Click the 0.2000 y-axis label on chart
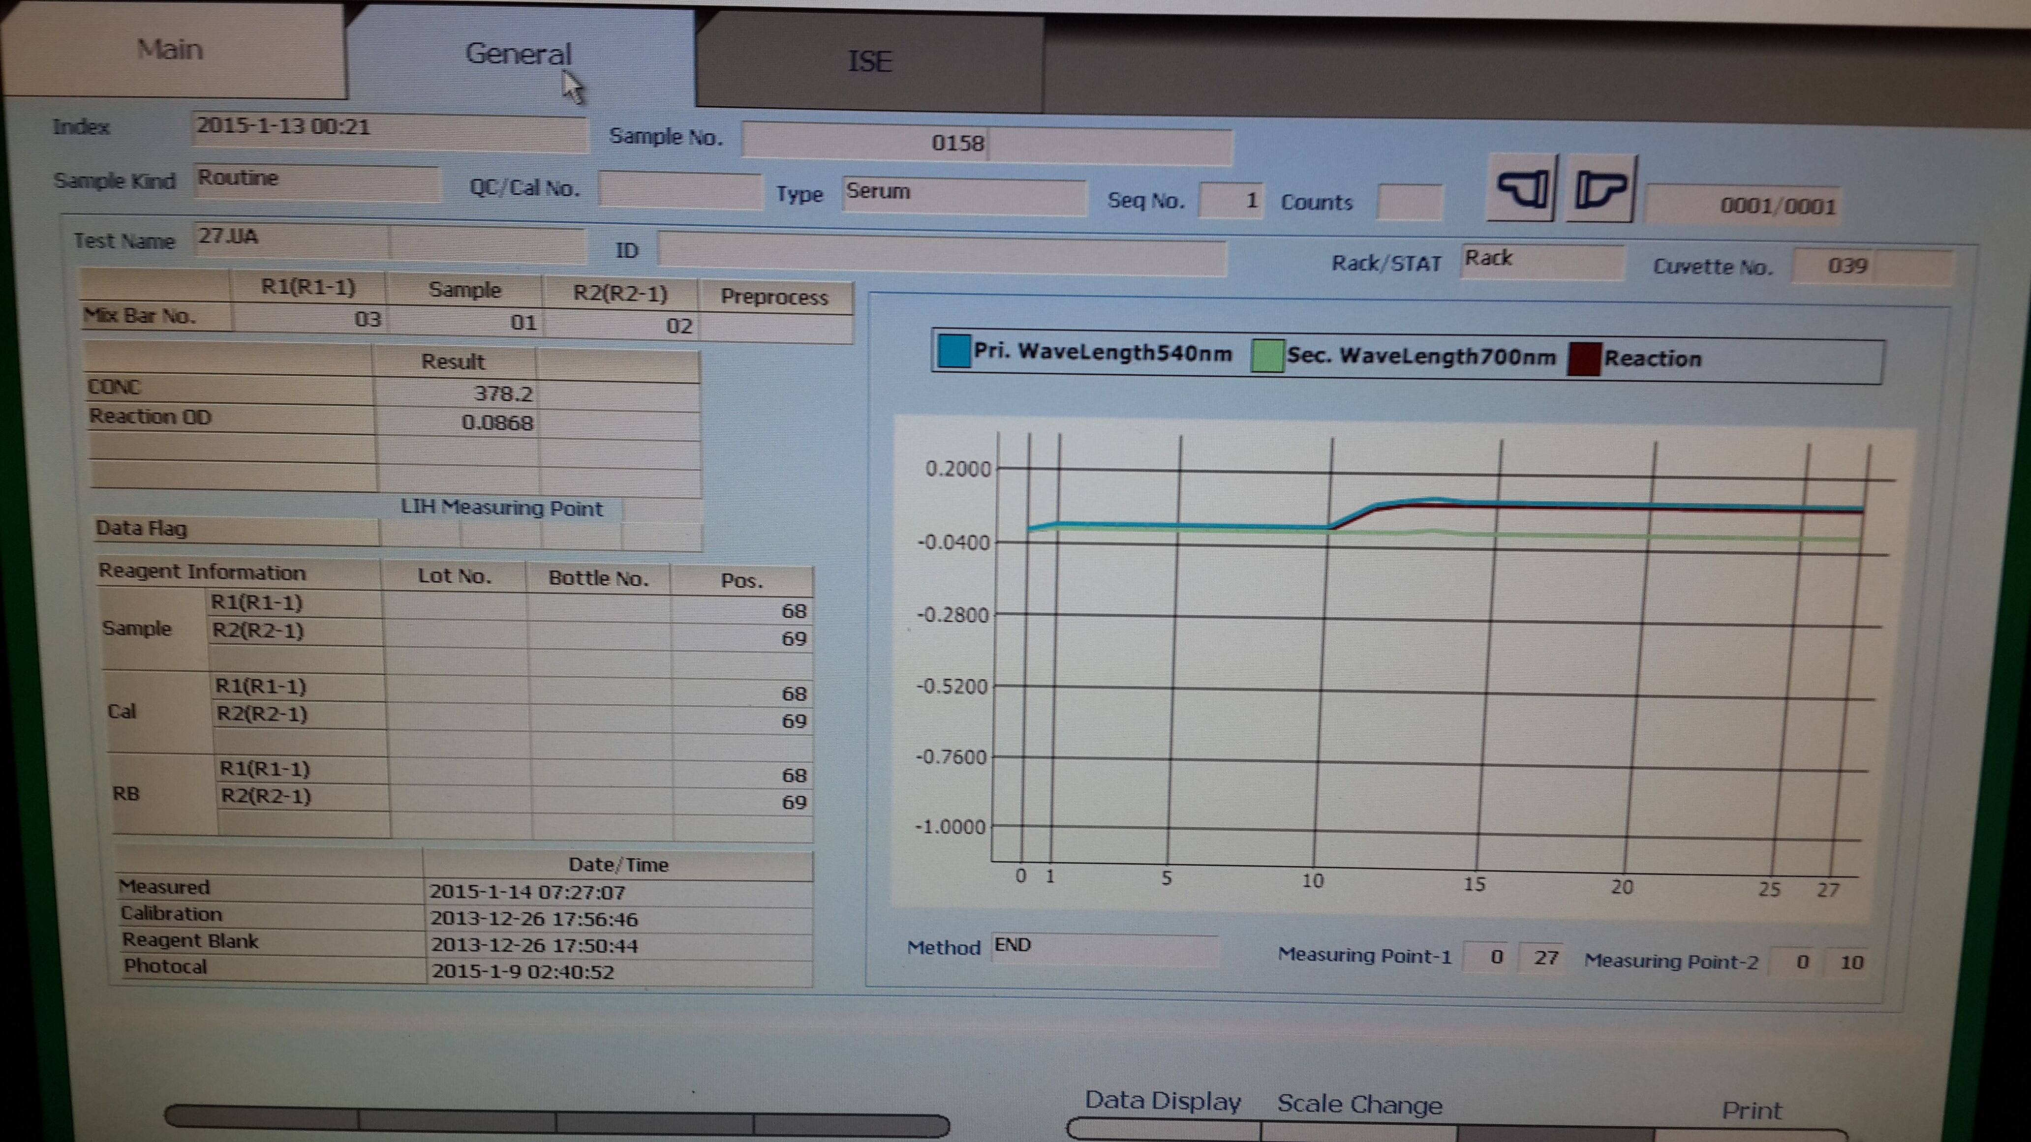The image size is (2031, 1142). [958, 470]
